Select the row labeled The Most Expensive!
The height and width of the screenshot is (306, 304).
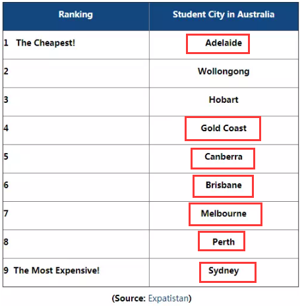pos(150,272)
